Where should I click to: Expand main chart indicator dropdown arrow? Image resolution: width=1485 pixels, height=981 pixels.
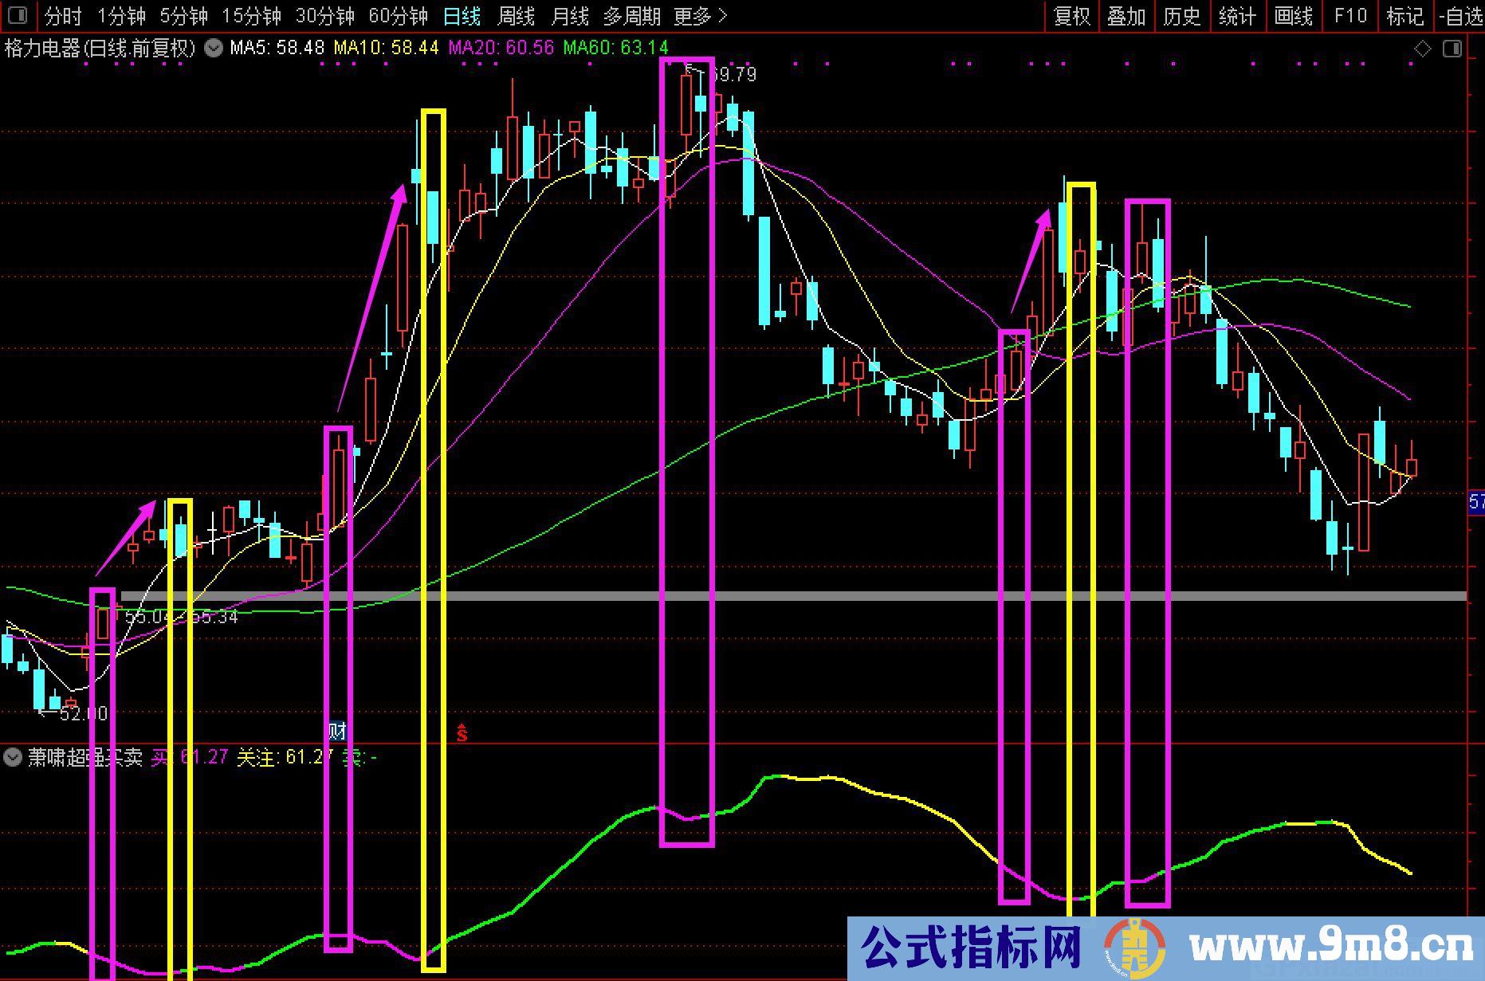click(x=214, y=48)
